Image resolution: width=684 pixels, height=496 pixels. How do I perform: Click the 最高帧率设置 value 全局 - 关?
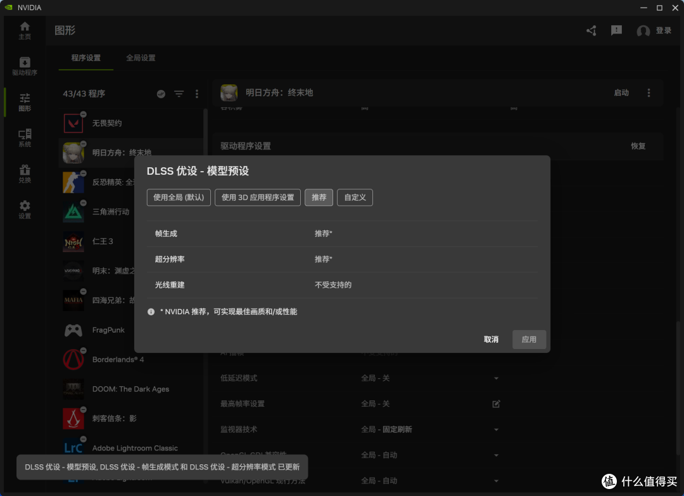coord(376,404)
